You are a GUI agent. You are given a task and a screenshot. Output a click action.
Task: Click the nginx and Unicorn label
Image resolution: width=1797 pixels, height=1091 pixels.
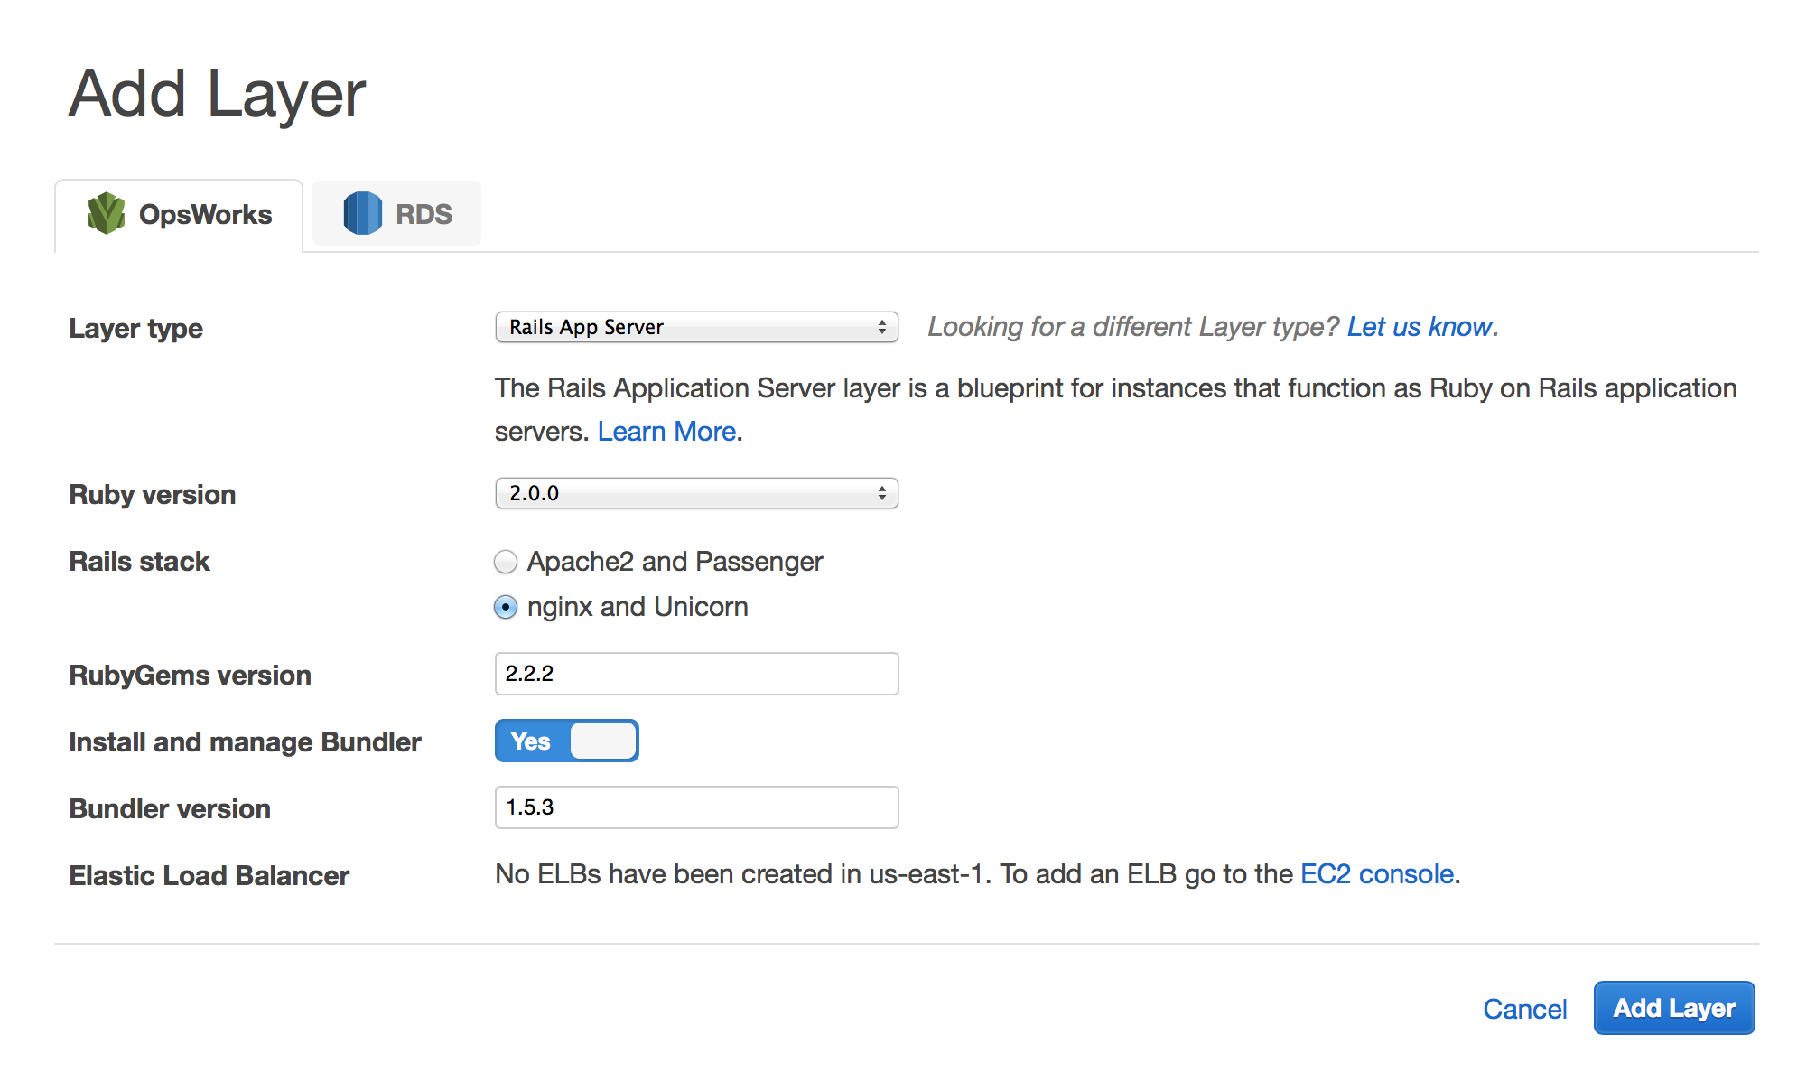pyautogui.click(x=638, y=607)
